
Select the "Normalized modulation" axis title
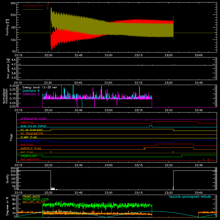click(5, 96)
